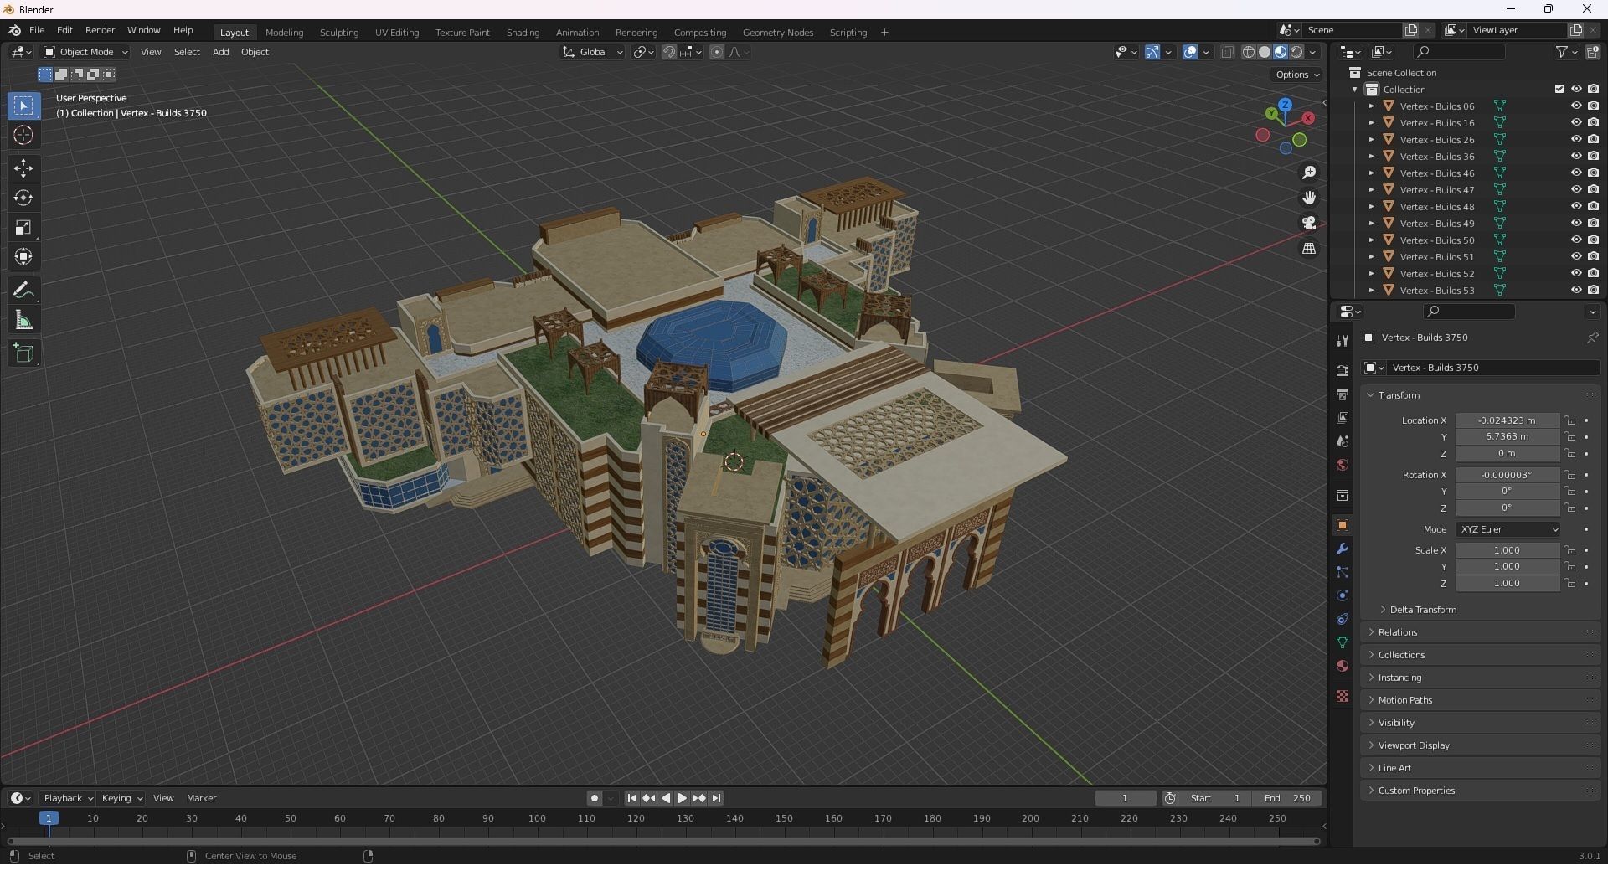
Task: Switch to the Geometry Nodes workspace tab
Action: coord(777,33)
